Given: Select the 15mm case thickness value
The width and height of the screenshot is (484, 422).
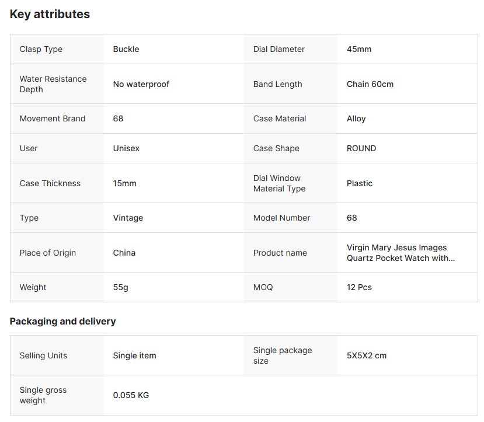Looking at the screenshot, I should point(124,183).
